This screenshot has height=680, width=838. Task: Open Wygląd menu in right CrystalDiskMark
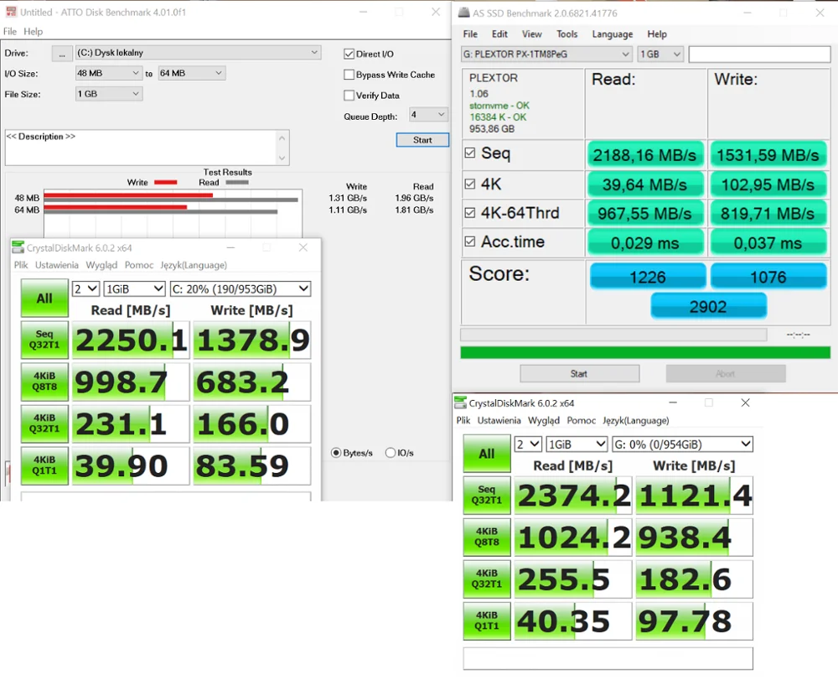coord(544,421)
